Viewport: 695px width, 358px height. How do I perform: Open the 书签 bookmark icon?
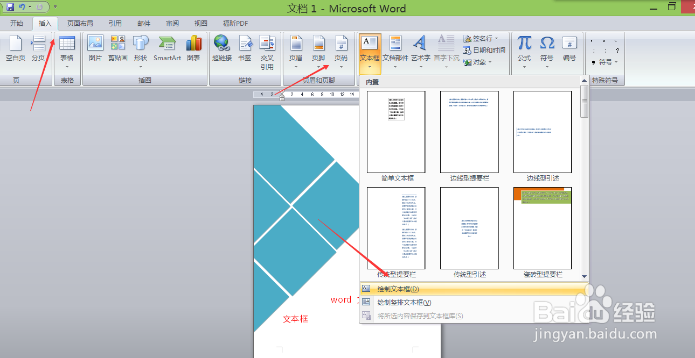245,48
